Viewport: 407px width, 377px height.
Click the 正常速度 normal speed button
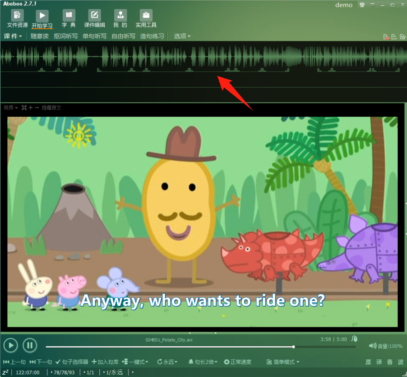(x=238, y=362)
